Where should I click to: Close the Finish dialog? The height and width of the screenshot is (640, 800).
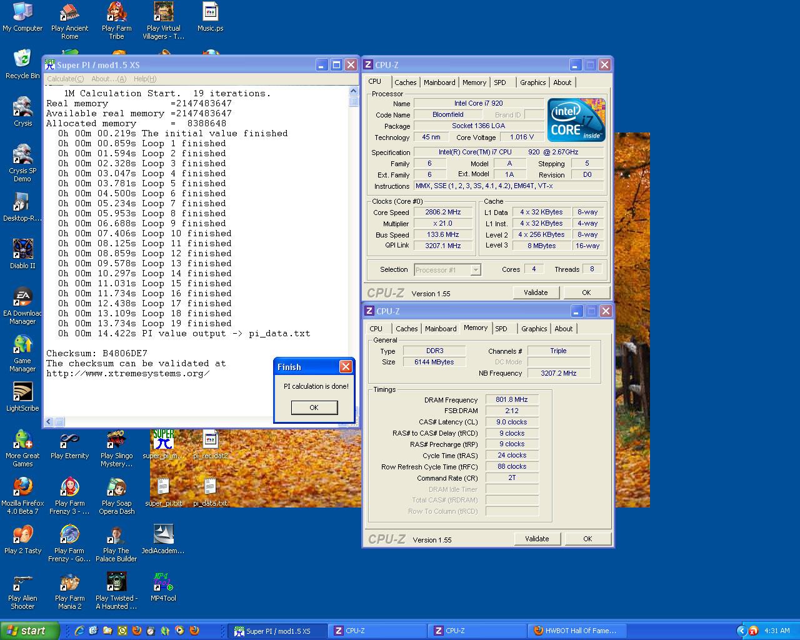[x=346, y=367]
